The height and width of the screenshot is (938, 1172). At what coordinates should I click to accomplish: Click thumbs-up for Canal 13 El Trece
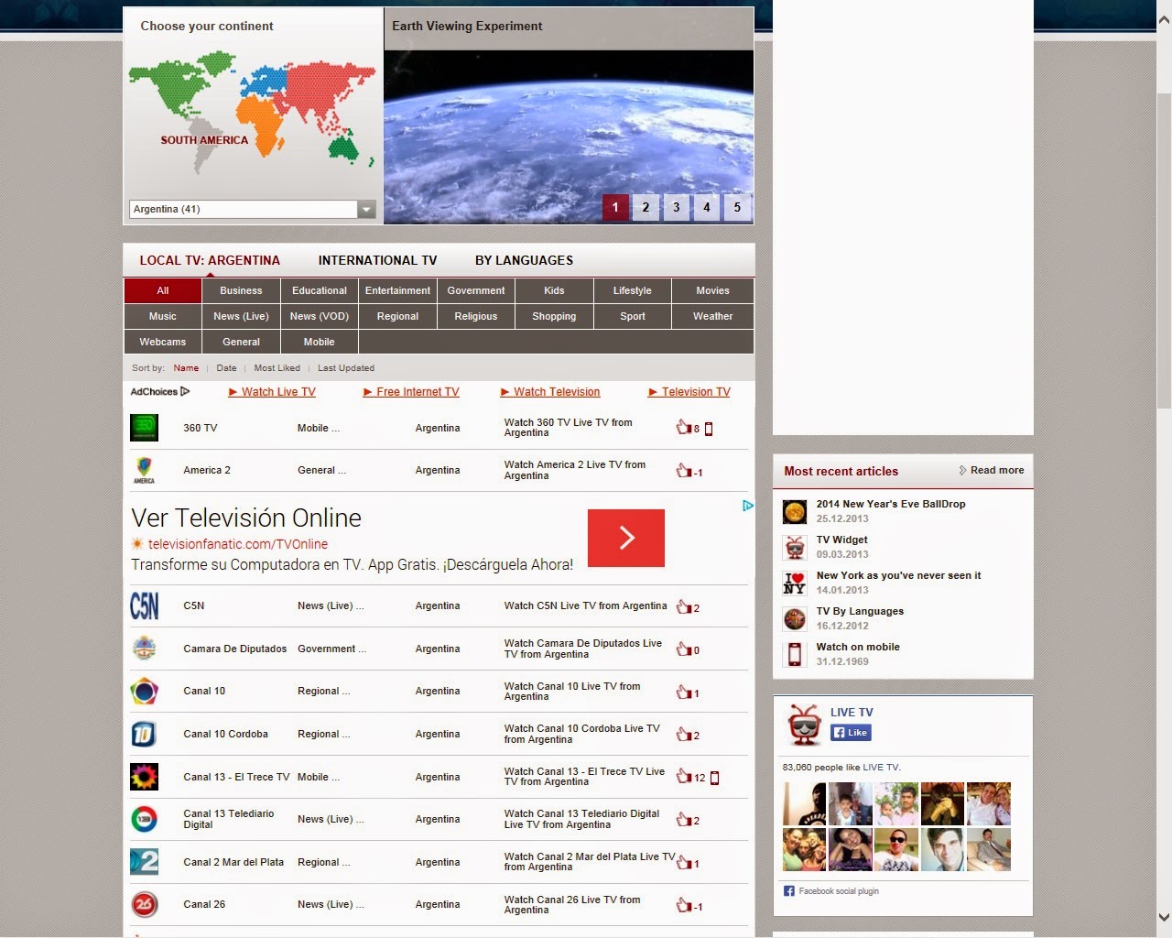click(x=683, y=777)
